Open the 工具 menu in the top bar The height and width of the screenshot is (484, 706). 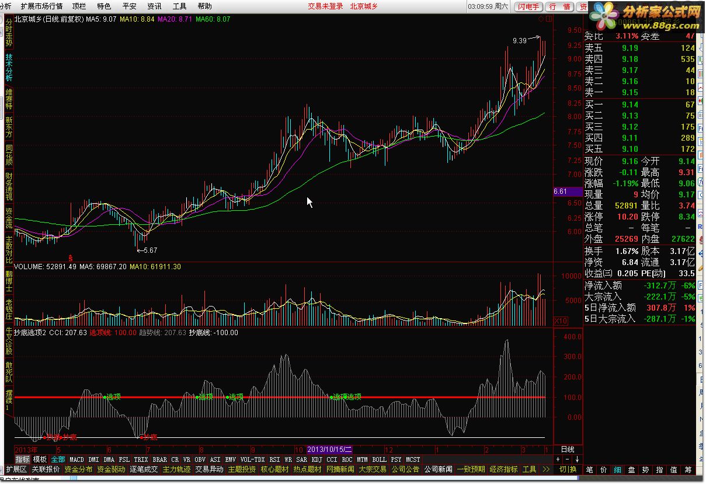[179, 6]
